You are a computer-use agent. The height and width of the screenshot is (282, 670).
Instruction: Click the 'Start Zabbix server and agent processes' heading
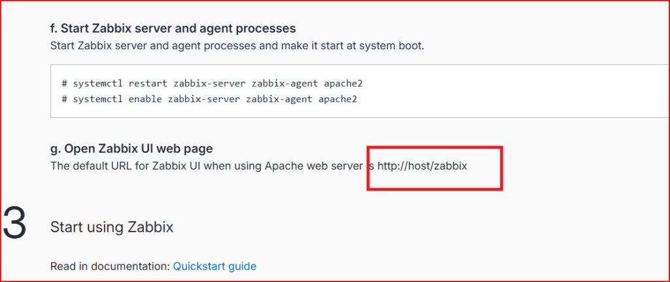(173, 29)
